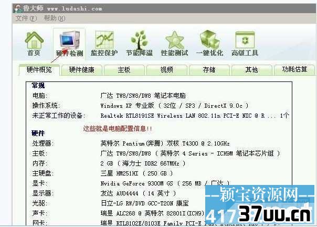
Task: Click the 常规 section heading
Action: (x=38, y=86)
